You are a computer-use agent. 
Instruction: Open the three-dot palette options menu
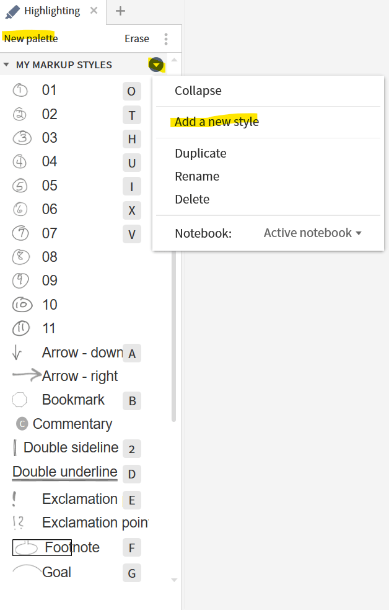coord(166,39)
